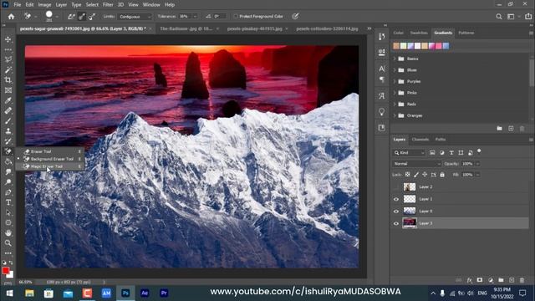
Task: Toggle lock all for layer
Action: point(442,175)
